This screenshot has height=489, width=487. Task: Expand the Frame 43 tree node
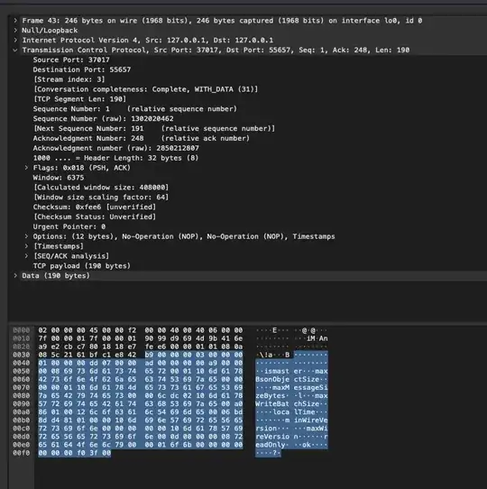point(15,21)
